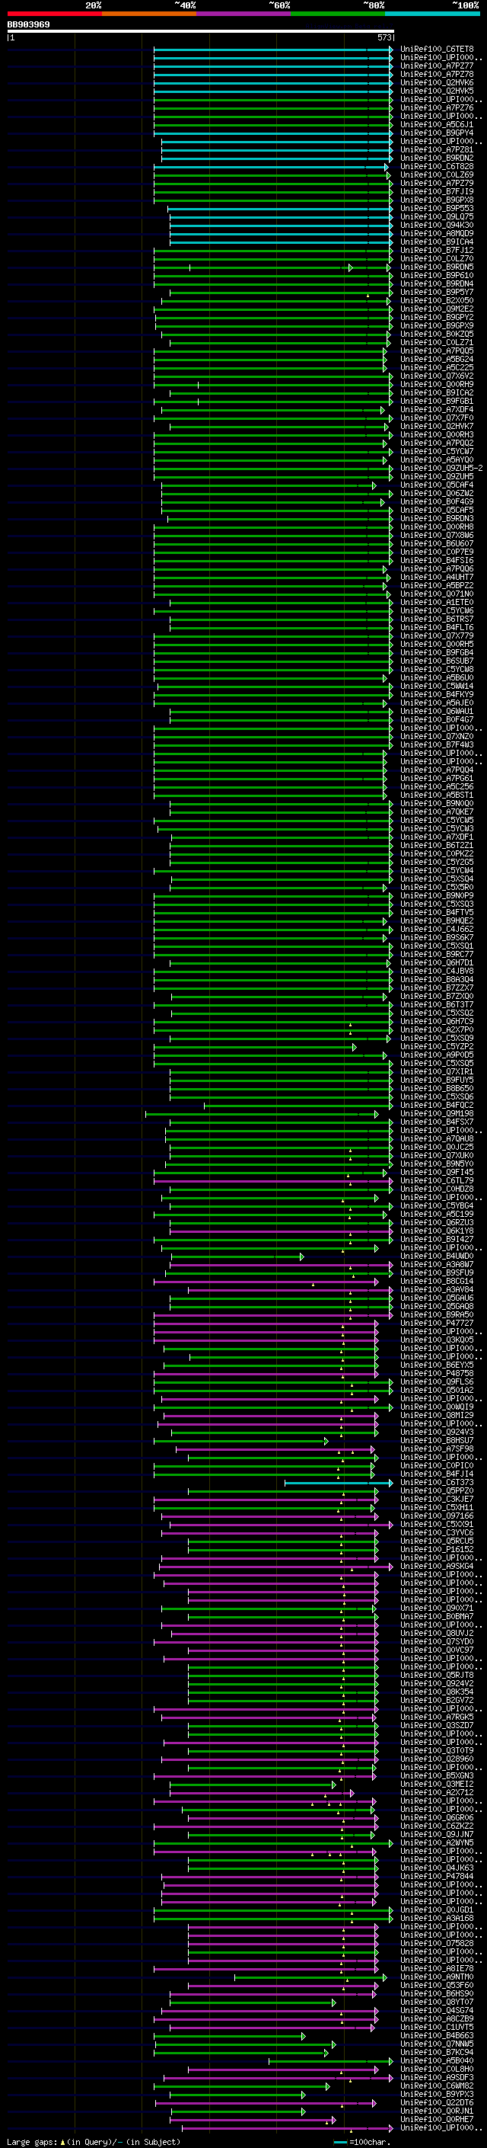This screenshot has width=487, height=2148.
Task: Select the UniRef100_P47727 label
Action: coord(437,1324)
